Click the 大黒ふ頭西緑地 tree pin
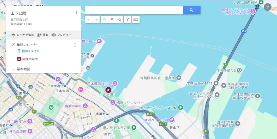The image size is (277, 139). pos(261,2)
